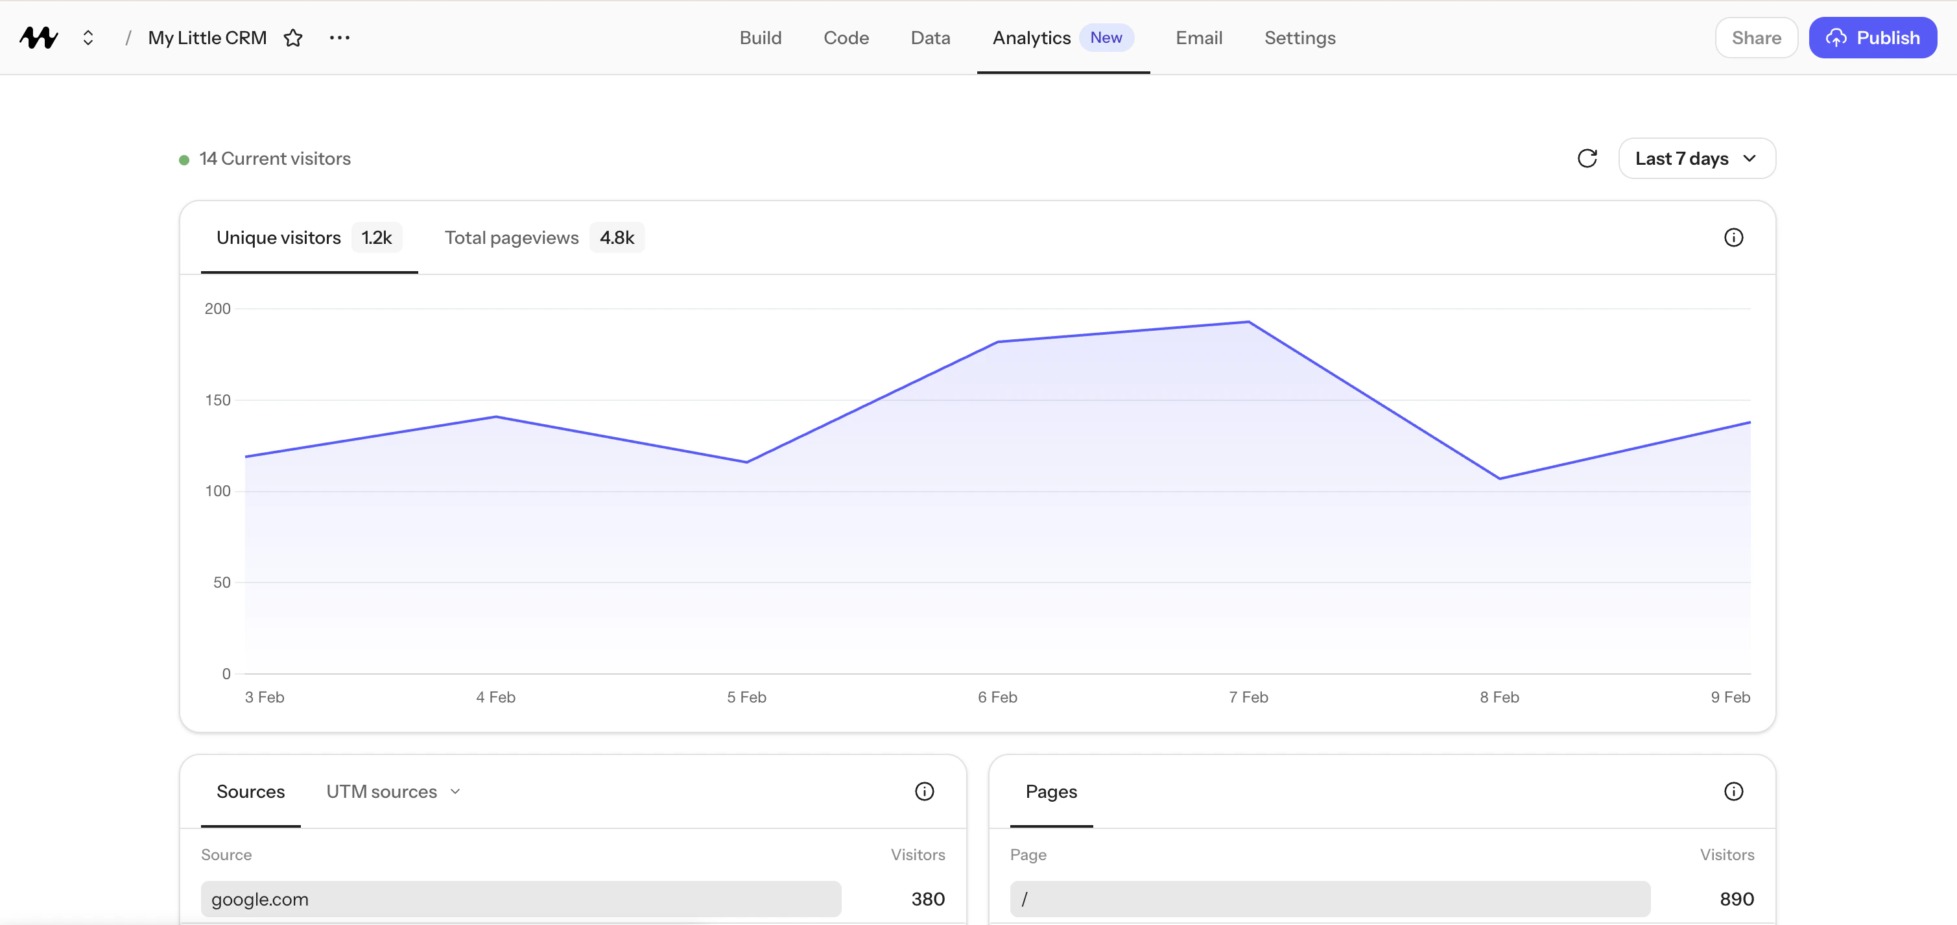Click the Pages card info icon
This screenshot has width=1957, height=925.
pyautogui.click(x=1734, y=791)
